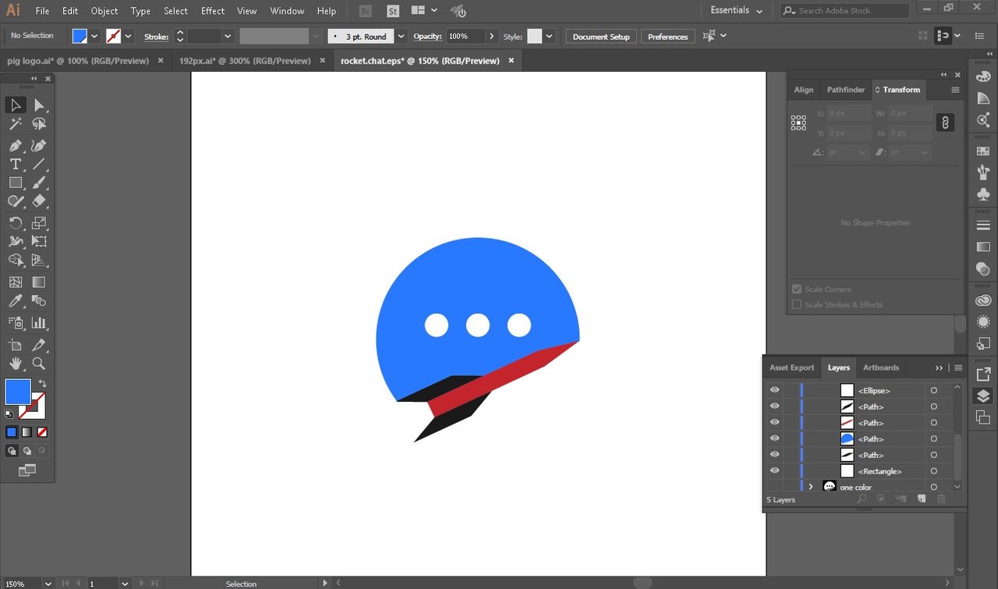The height and width of the screenshot is (589, 998).
Task: Open the Object menu
Action: click(104, 11)
